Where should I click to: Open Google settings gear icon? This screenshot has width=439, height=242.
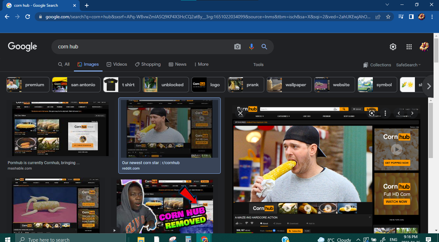[x=393, y=47]
